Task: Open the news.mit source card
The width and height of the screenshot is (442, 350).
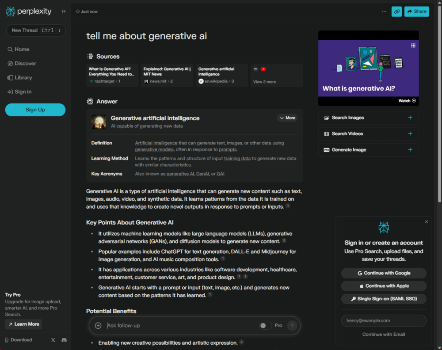Action: [x=167, y=75]
